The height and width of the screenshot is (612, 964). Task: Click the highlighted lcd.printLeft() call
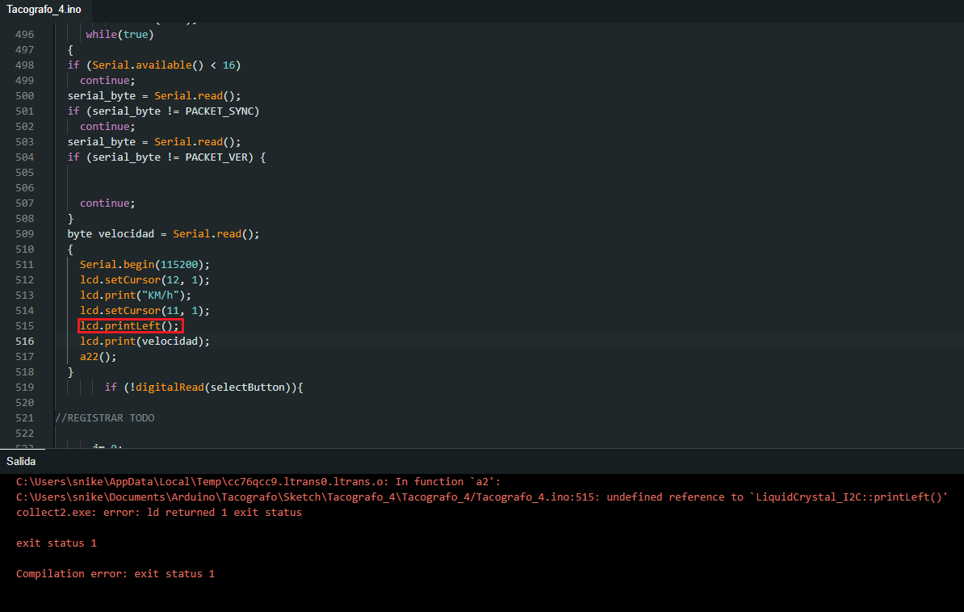pos(130,326)
